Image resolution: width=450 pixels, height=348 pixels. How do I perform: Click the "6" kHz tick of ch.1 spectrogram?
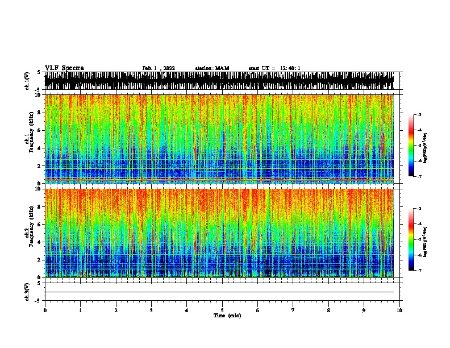coord(39,130)
